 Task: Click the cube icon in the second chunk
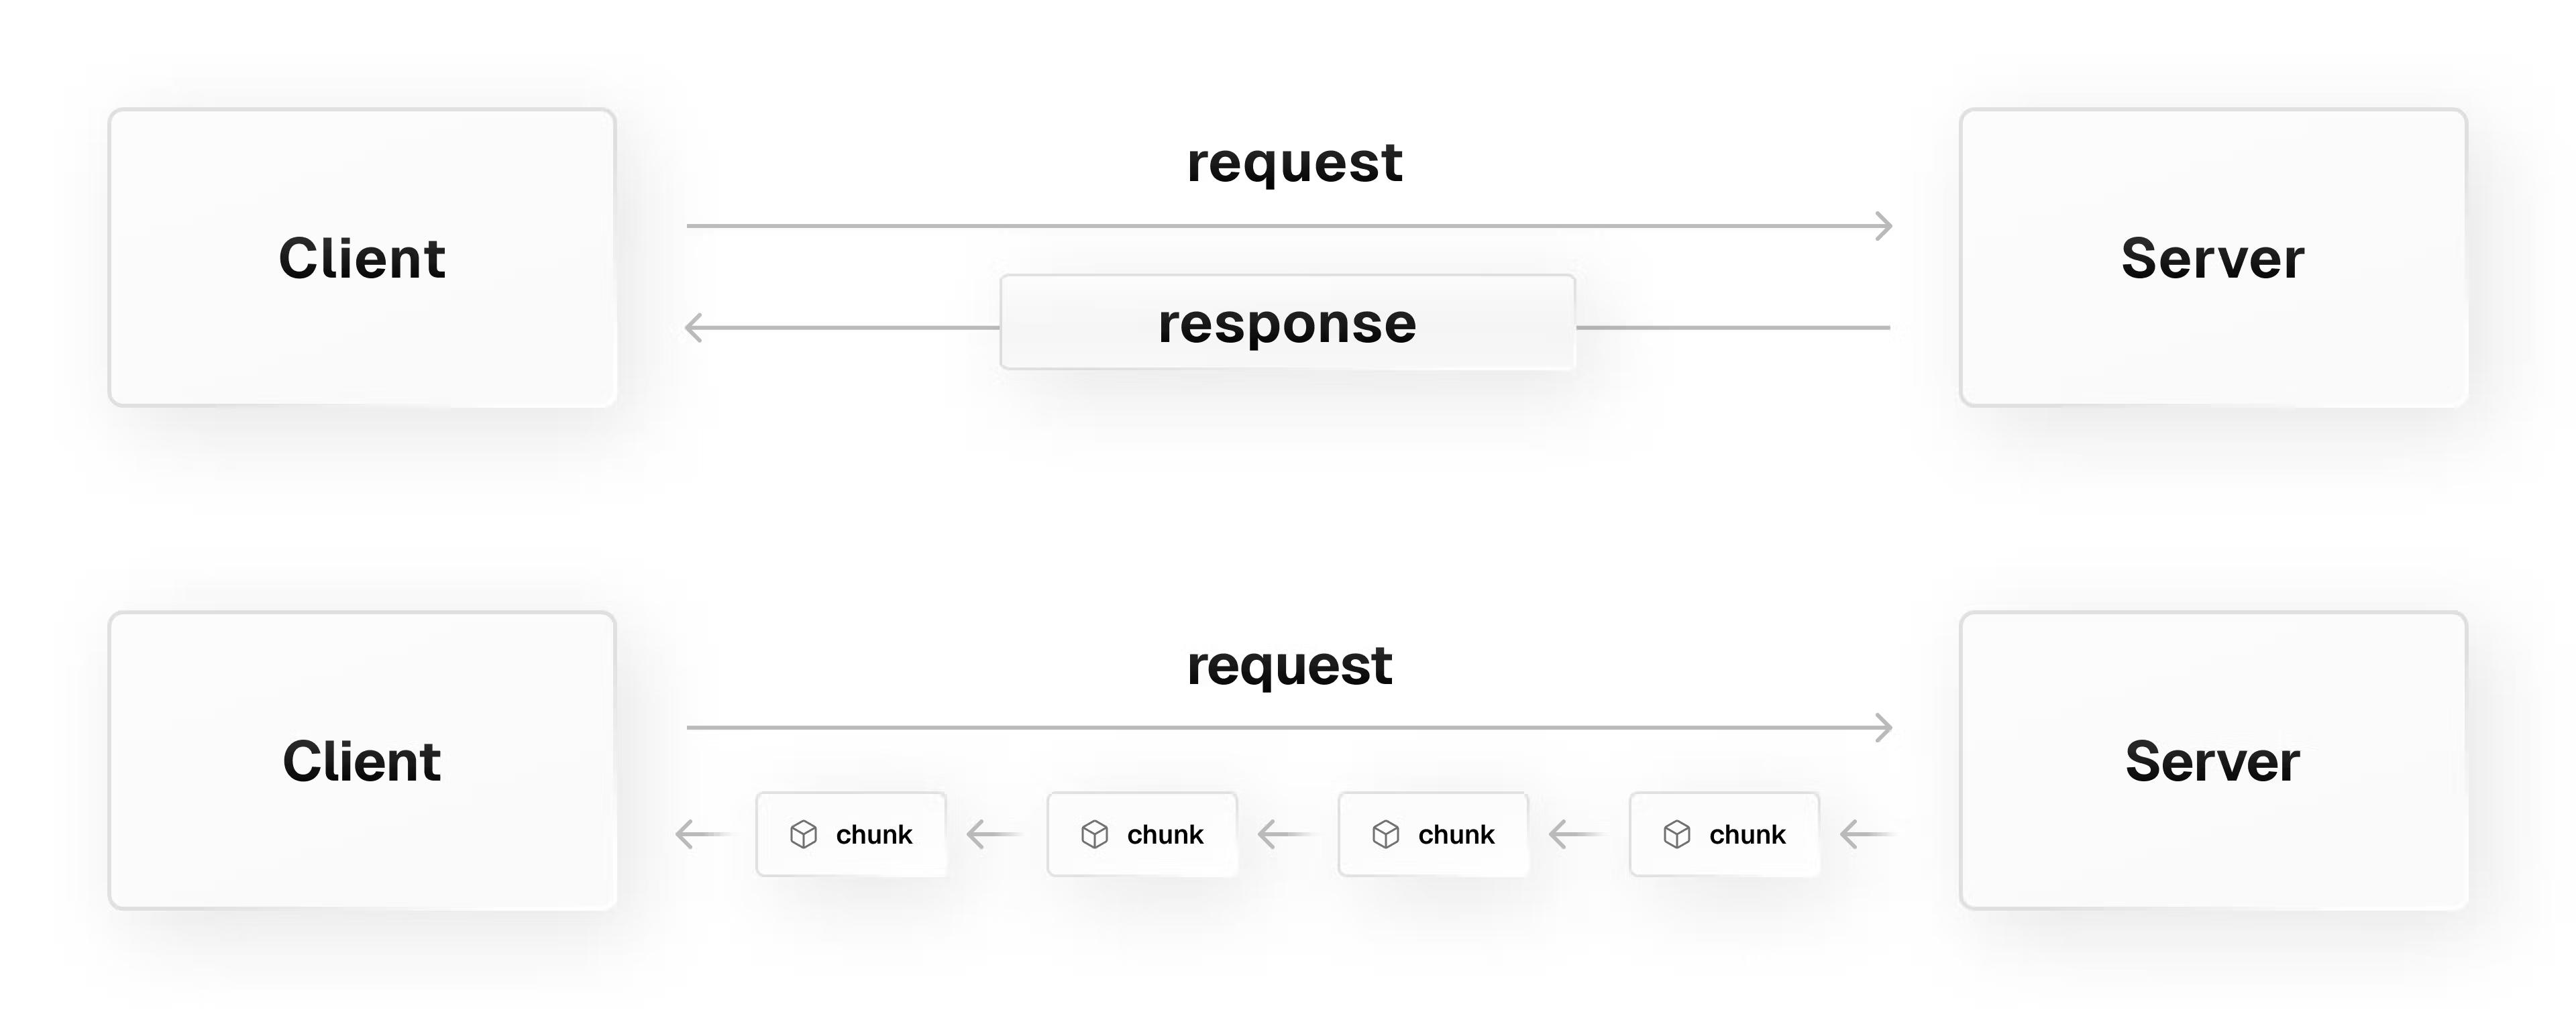(1094, 834)
